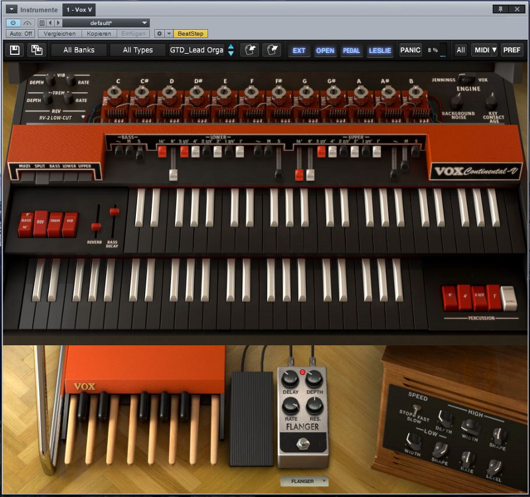Toggle the red REV rocker switch

pyautogui.click(x=40, y=223)
